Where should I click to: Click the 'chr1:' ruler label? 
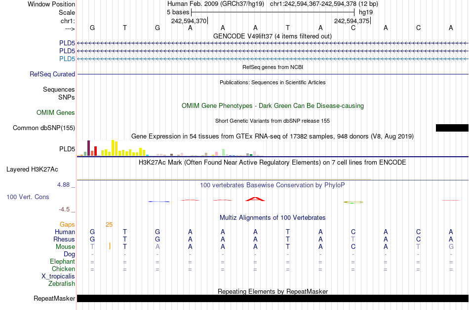click(x=68, y=21)
